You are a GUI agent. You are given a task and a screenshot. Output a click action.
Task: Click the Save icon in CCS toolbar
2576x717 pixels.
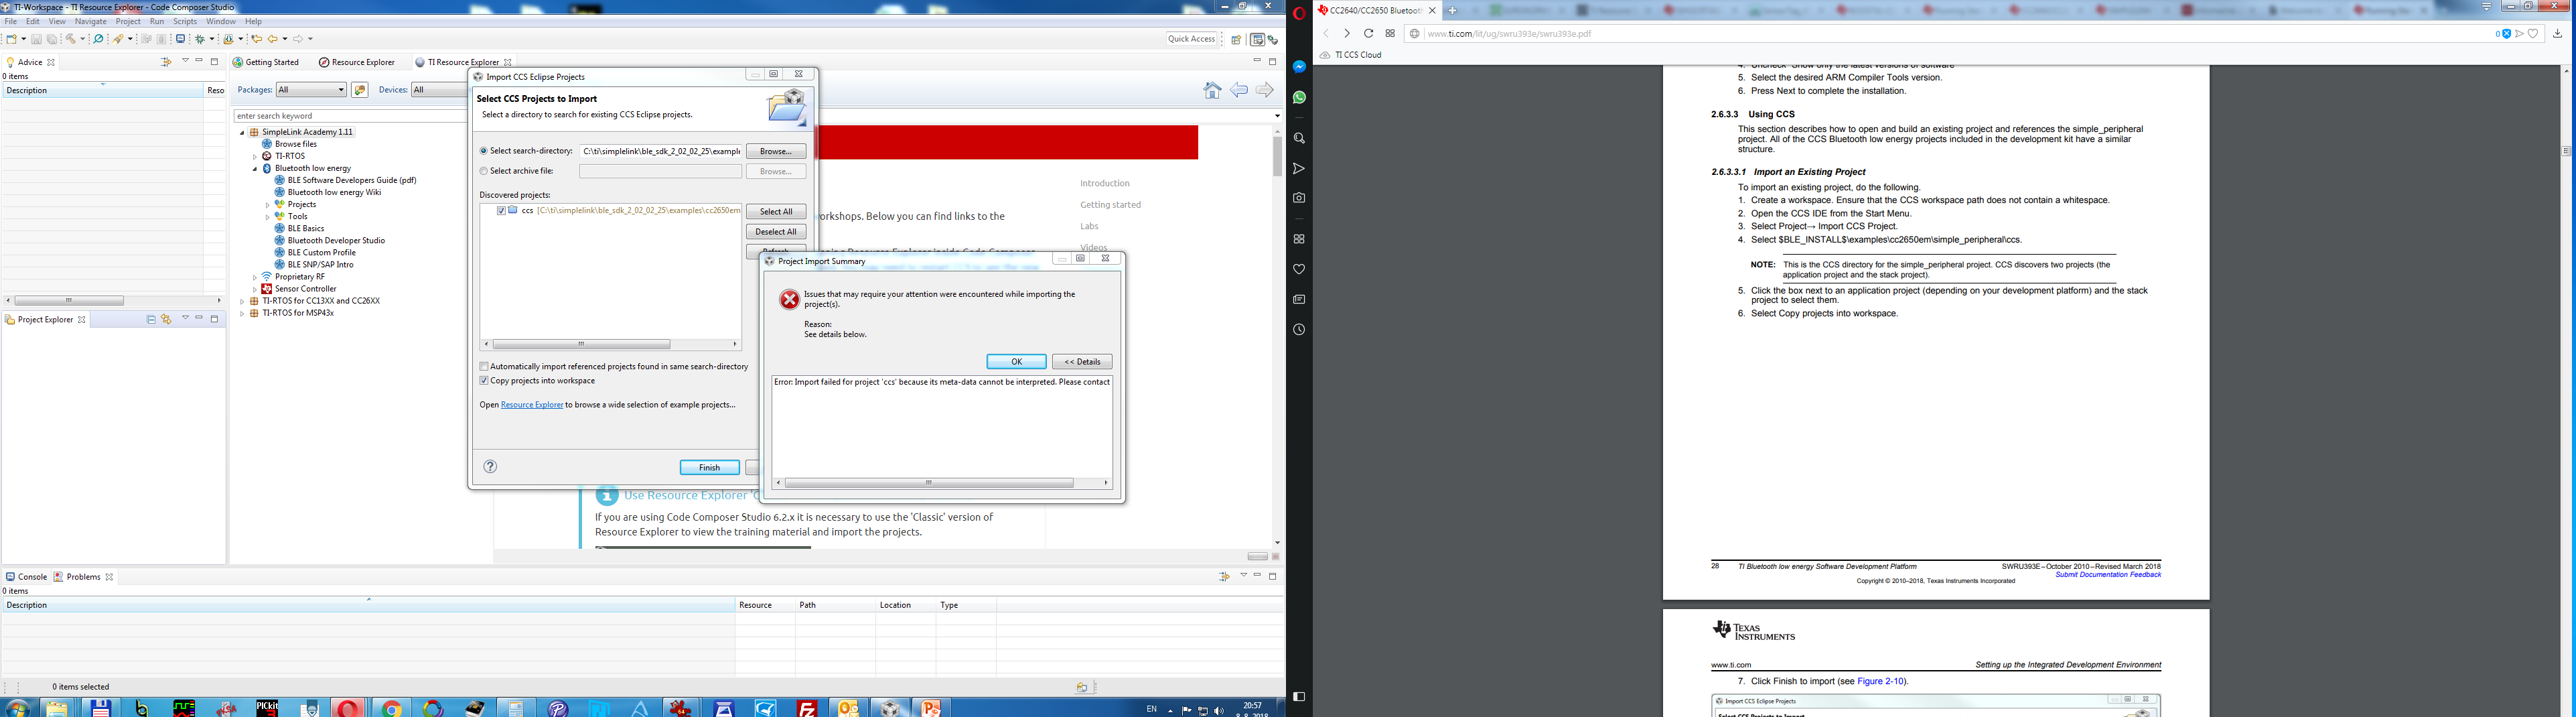coord(36,39)
